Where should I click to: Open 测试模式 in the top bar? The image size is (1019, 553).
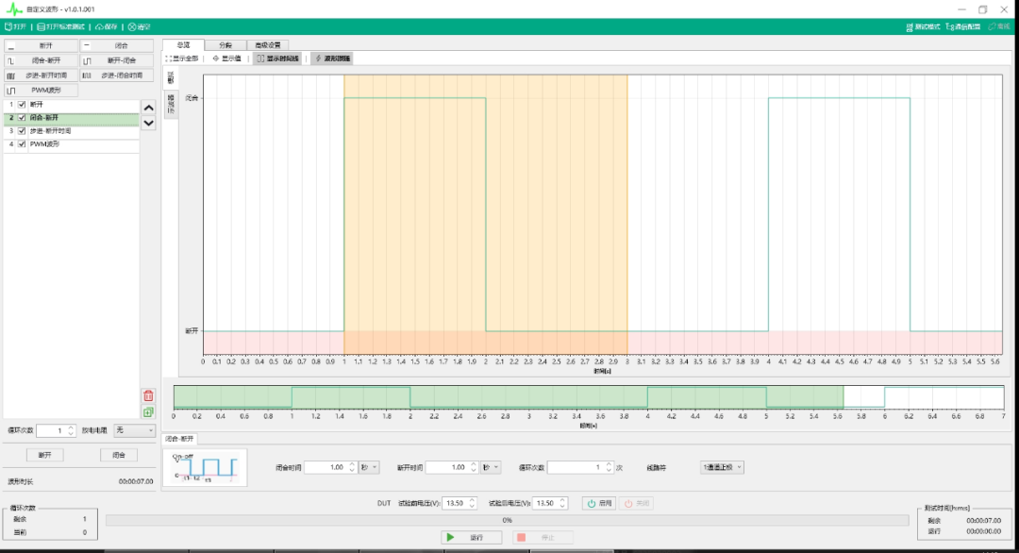tap(923, 26)
